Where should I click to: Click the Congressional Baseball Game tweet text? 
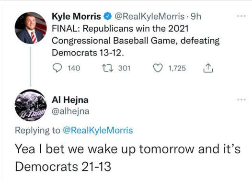(136, 41)
